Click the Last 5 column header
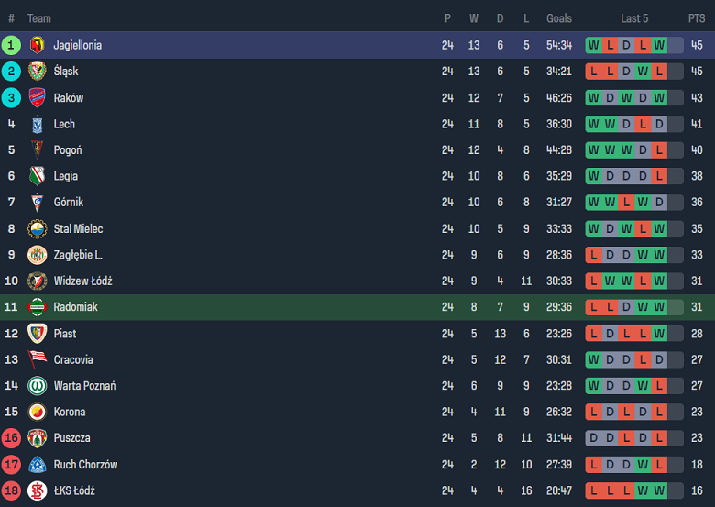 (634, 18)
